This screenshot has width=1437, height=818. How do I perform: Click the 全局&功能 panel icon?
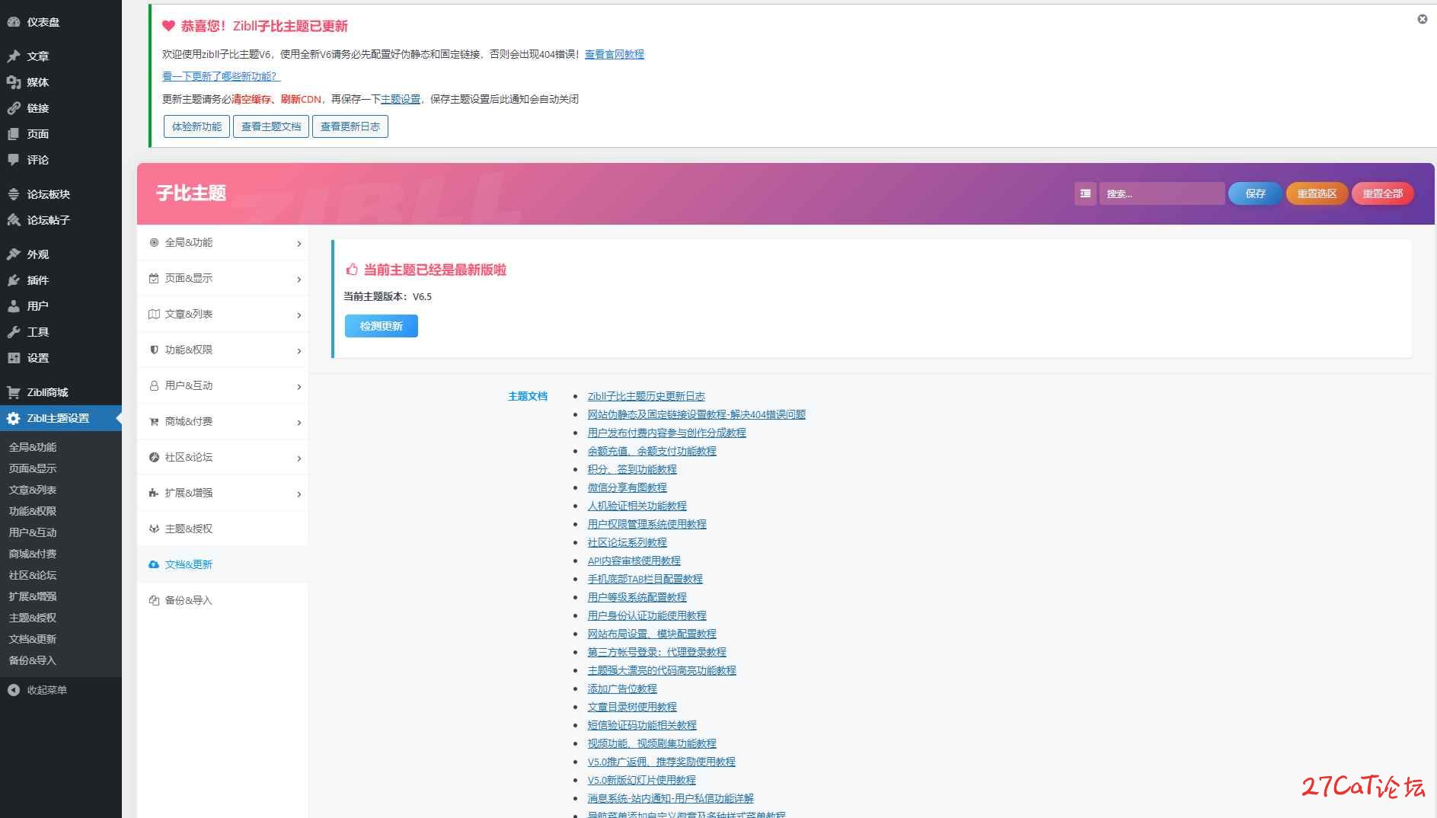[x=154, y=242]
